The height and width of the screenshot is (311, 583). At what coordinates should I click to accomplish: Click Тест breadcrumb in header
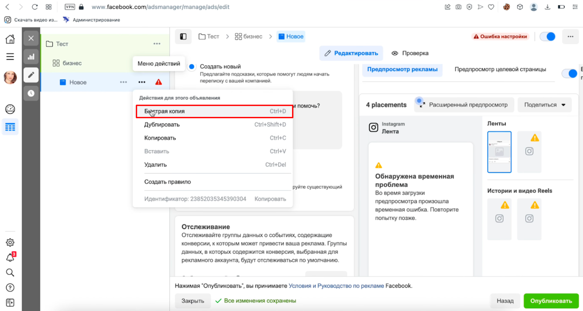pos(209,36)
